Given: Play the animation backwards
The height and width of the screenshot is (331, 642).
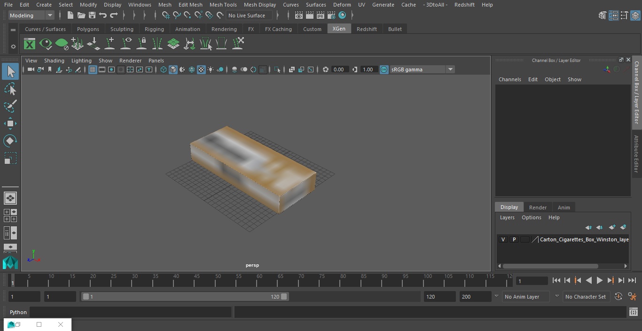Looking at the screenshot, I should click(x=588, y=280).
